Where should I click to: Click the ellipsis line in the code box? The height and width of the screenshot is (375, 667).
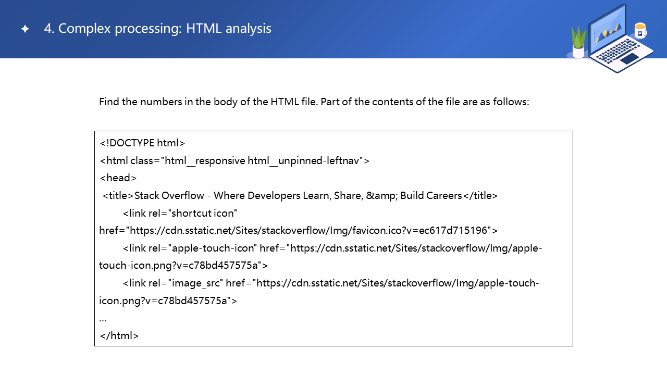[x=103, y=319]
